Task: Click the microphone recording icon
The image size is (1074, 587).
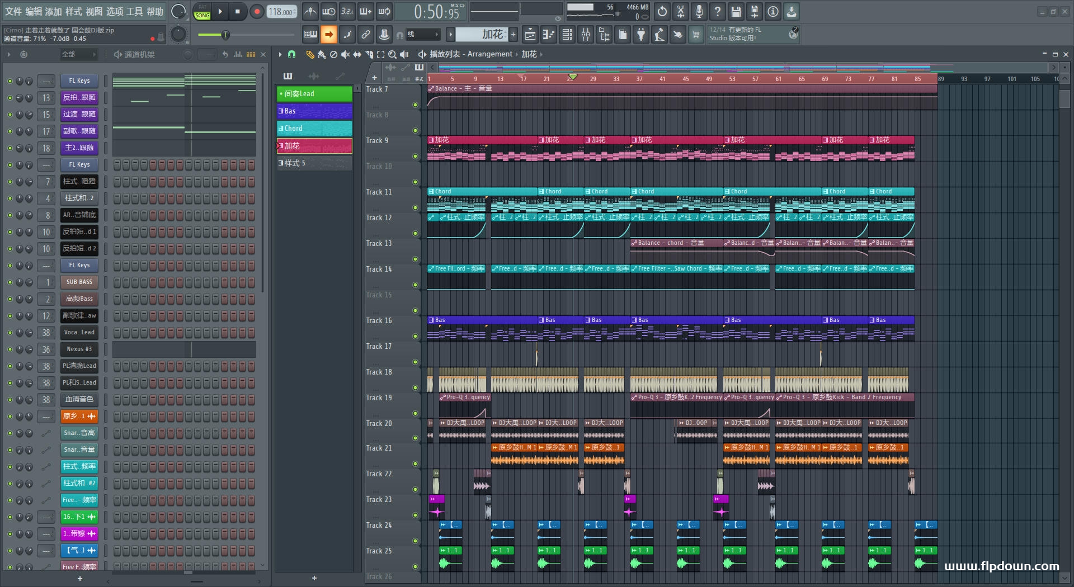Action: (699, 11)
